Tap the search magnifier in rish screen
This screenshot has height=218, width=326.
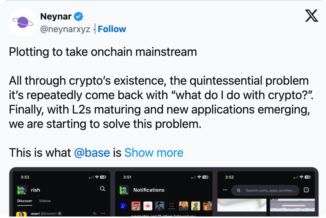pyautogui.click(x=103, y=189)
